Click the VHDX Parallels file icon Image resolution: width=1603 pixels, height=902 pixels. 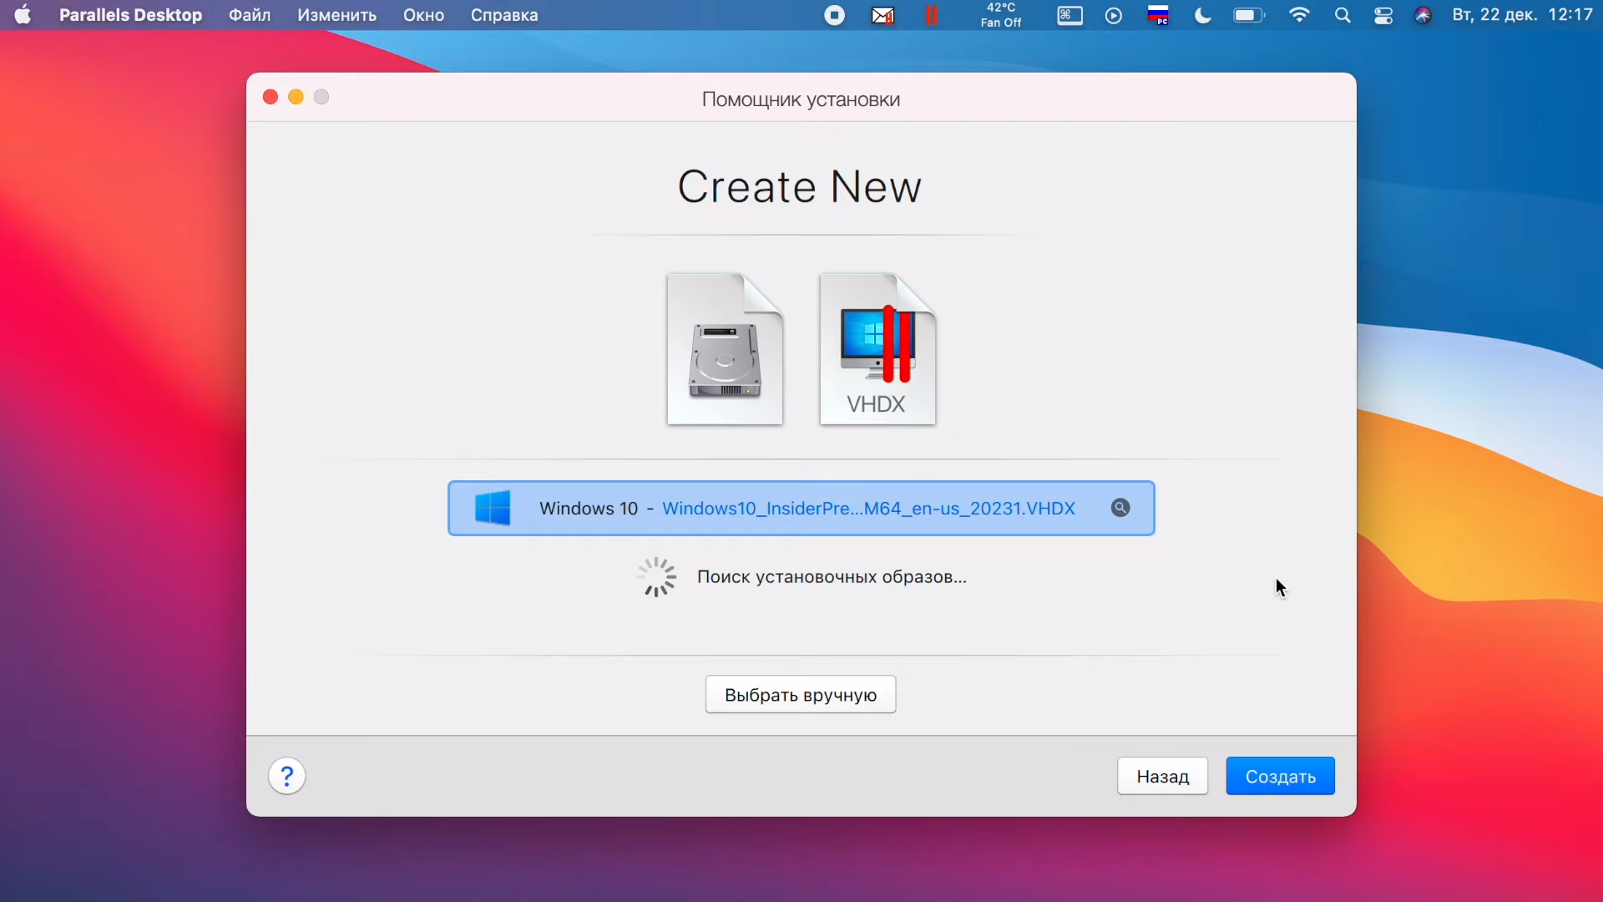click(877, 349)
